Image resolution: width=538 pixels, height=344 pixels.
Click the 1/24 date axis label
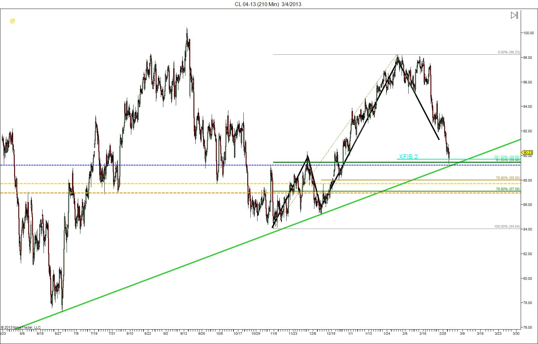387,333
